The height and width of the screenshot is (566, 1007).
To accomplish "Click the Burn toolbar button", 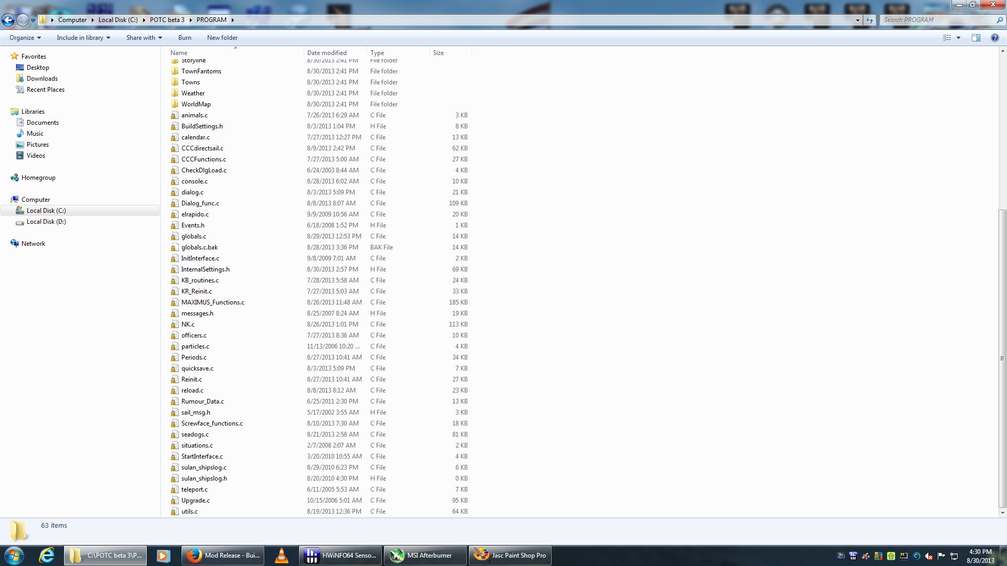I will coord(185,38).
